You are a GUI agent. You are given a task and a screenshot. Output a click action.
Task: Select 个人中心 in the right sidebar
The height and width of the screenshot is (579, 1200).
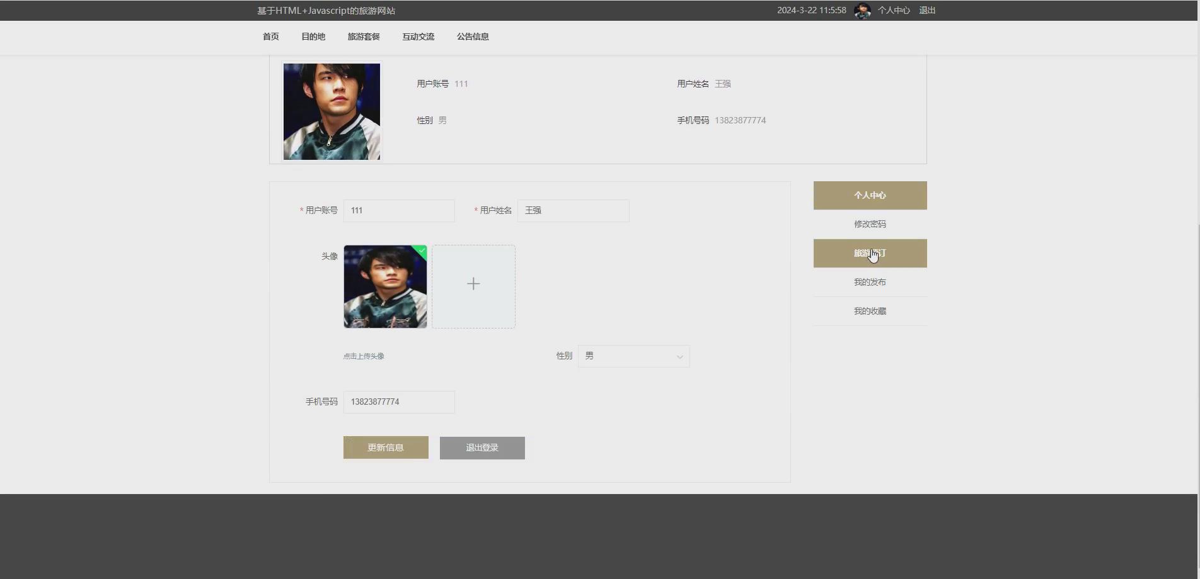870,195
